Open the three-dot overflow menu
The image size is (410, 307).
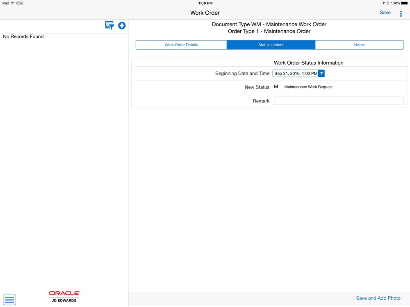(401, 14)
